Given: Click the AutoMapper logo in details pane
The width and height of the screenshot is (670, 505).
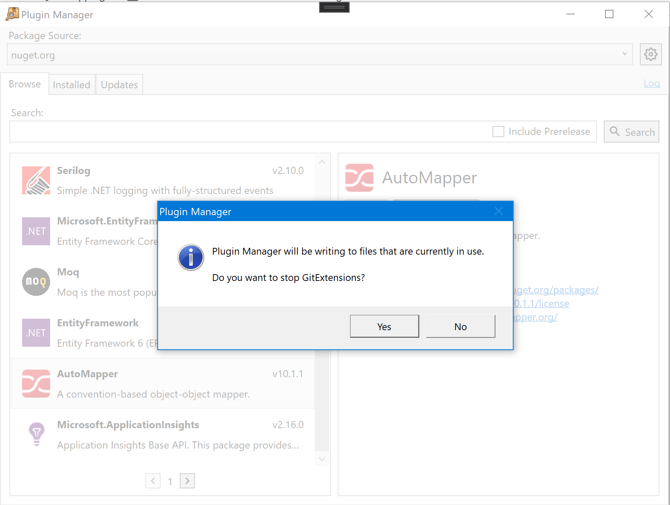Looking at the screenshot, I should click(359, 178).
